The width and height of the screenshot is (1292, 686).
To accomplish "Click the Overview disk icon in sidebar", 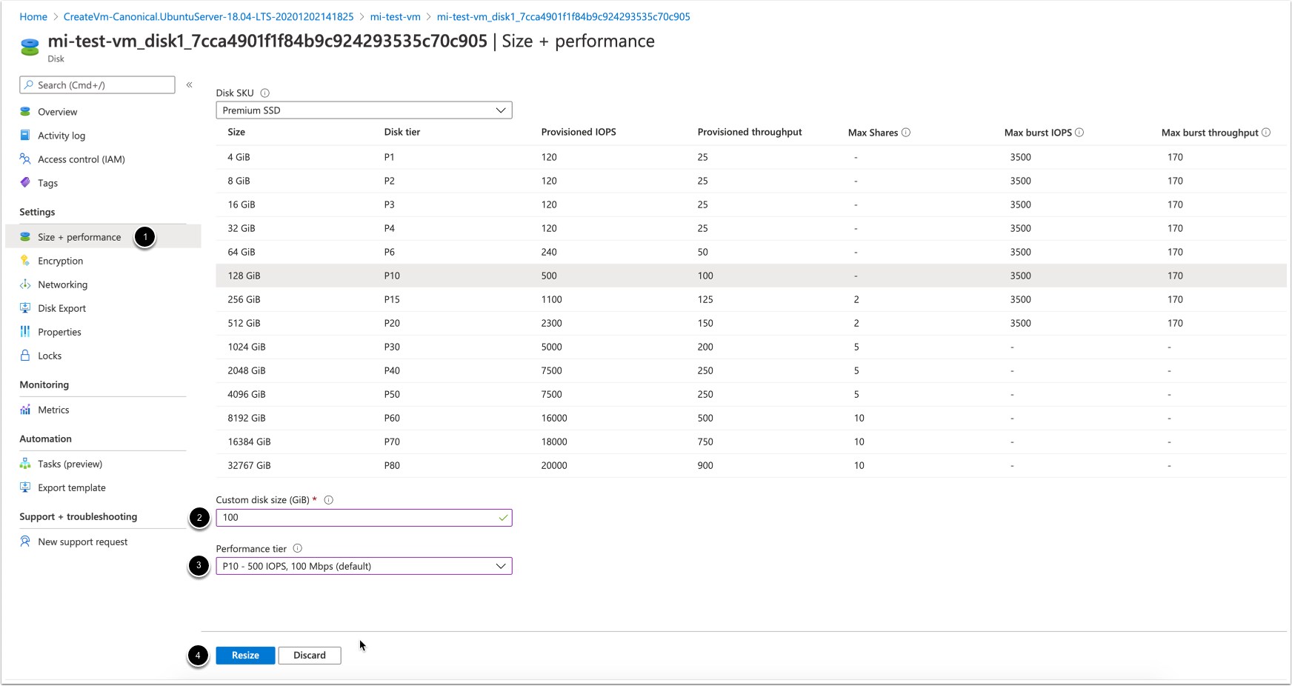I will 25,112.
